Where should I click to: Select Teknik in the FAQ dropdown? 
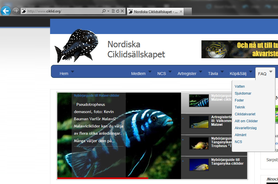pos(240,107)
